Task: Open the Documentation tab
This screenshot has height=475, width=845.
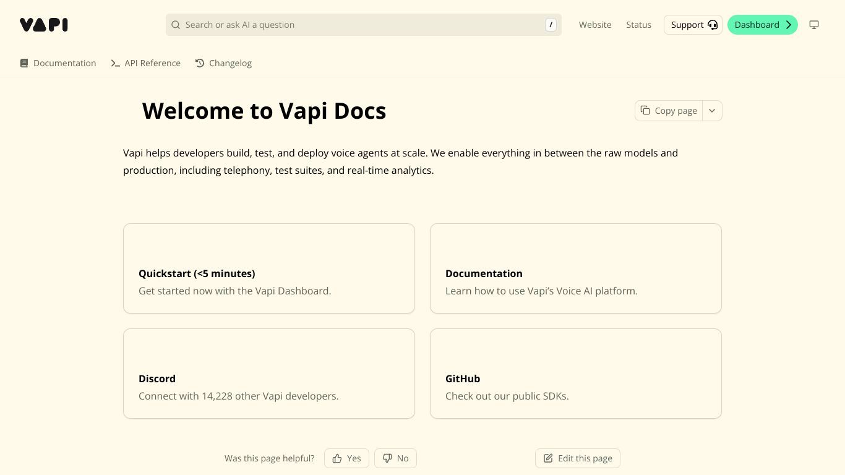Action: point(58,63)
